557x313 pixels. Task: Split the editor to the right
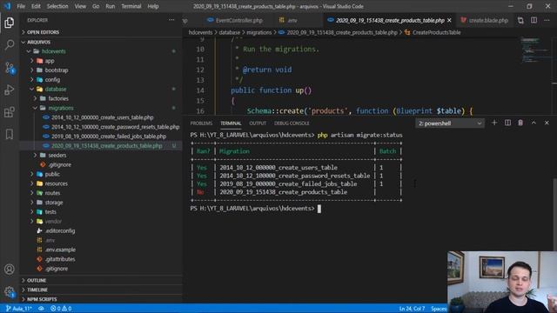(x=534, y=21)
